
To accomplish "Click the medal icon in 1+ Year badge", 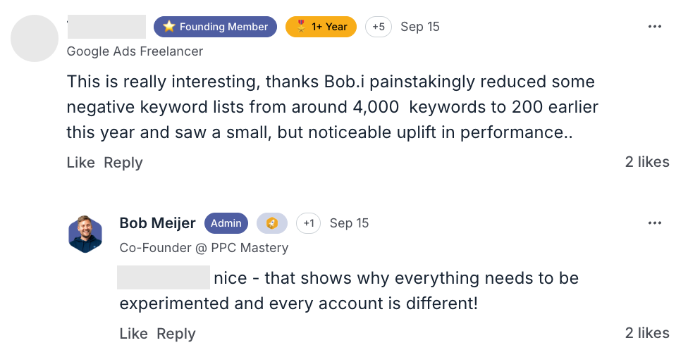I will pyautogui.click(x=301, y=27).
